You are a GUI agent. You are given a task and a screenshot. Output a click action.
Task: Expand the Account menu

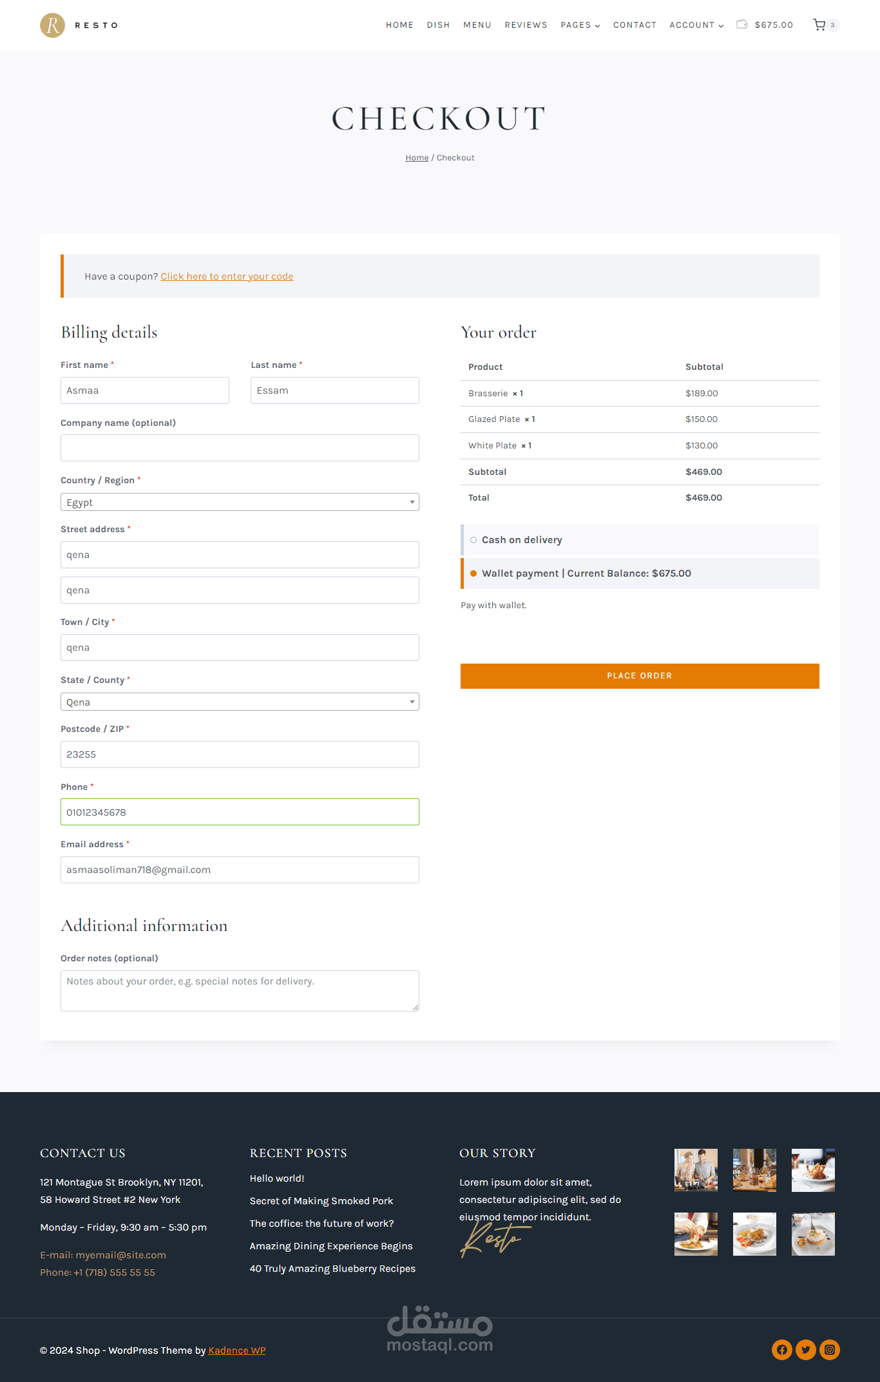(696, 25)
